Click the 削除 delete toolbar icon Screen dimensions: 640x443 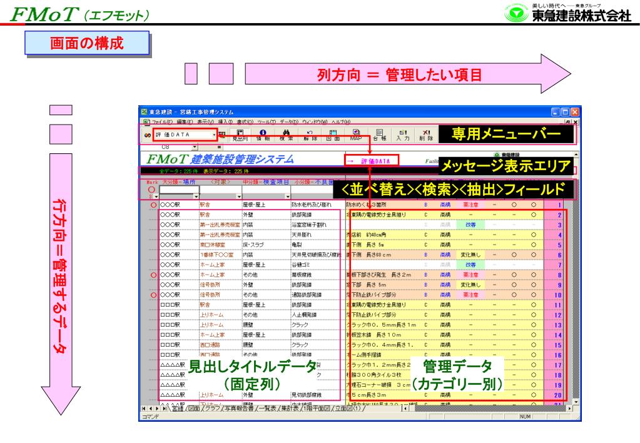(426, 135)
